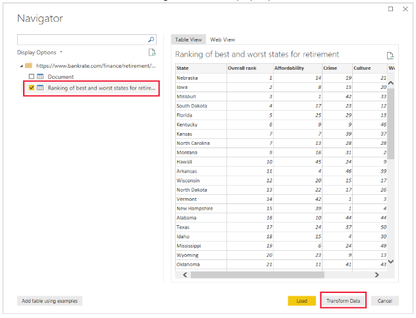Select the Table View tab
Image resolution: width=416 pixels, height=318 pixels.
(189, 40)
